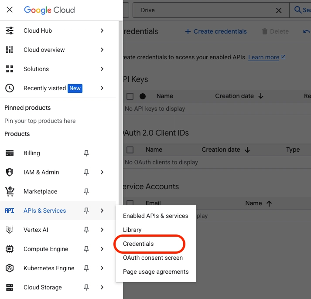311x299 pixels.
Task: Select Credentials in the APIs submenu
Action: point(138,244)
